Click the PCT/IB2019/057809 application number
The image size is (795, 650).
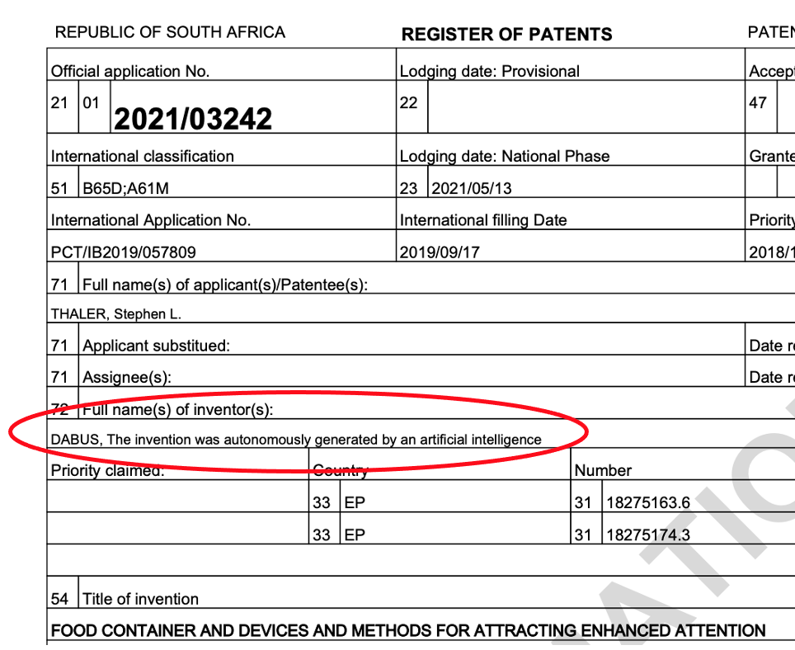[x=123, y=252]
